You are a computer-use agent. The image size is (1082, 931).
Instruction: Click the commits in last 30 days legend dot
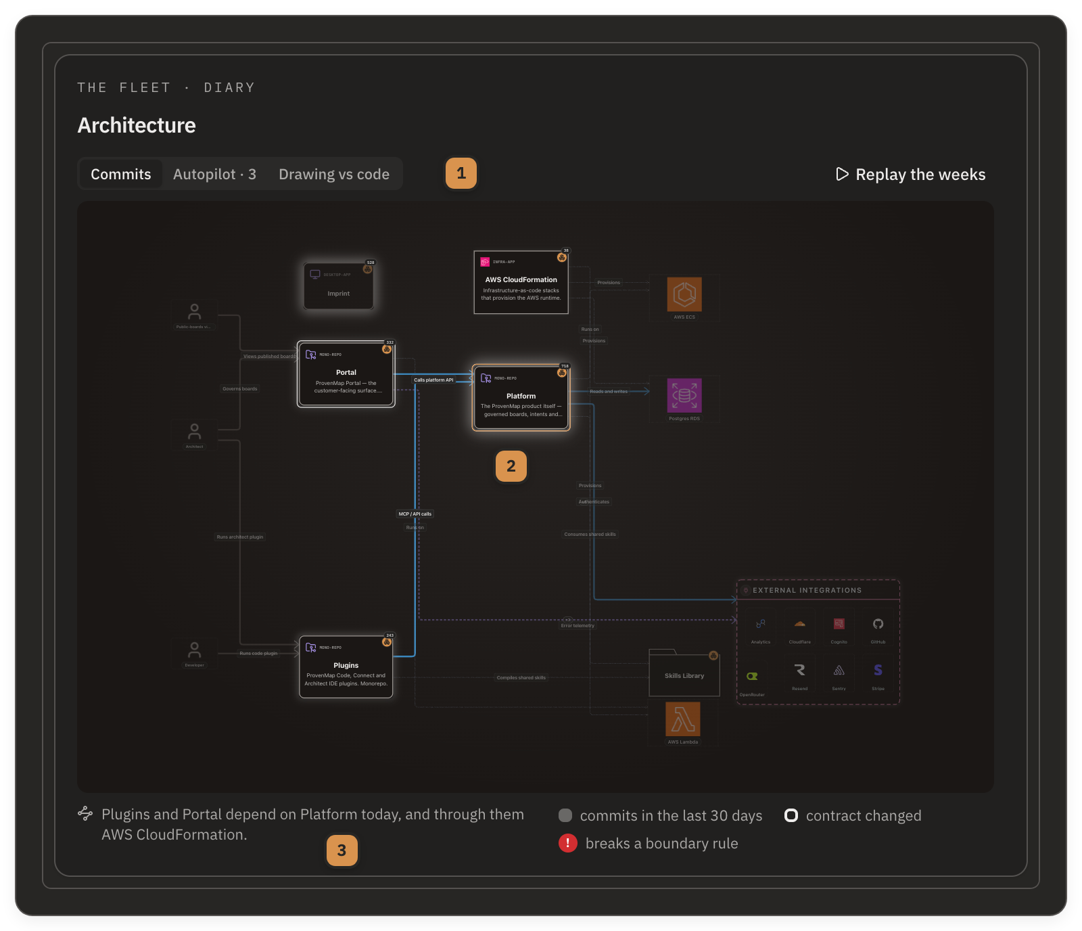coord(565,815)
